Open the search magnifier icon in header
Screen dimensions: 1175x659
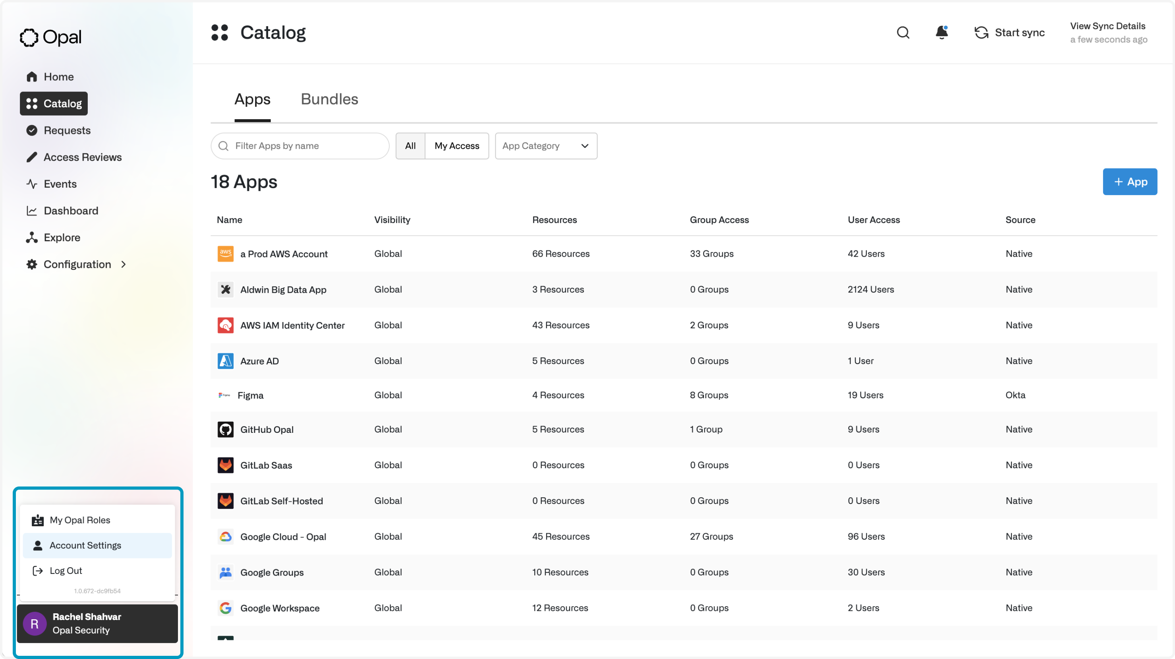pyautogui.click(x=903, y=33)
